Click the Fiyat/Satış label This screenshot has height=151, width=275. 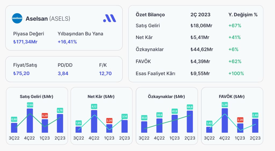(25, 65)
